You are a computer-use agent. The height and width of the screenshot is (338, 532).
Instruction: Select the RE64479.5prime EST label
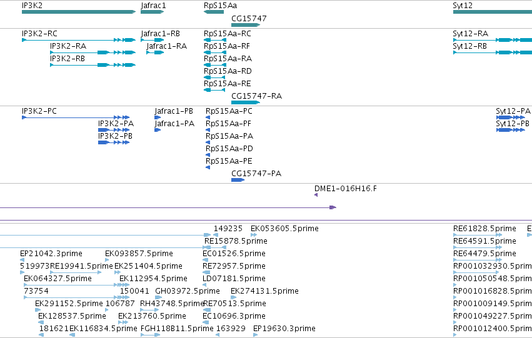484,254
